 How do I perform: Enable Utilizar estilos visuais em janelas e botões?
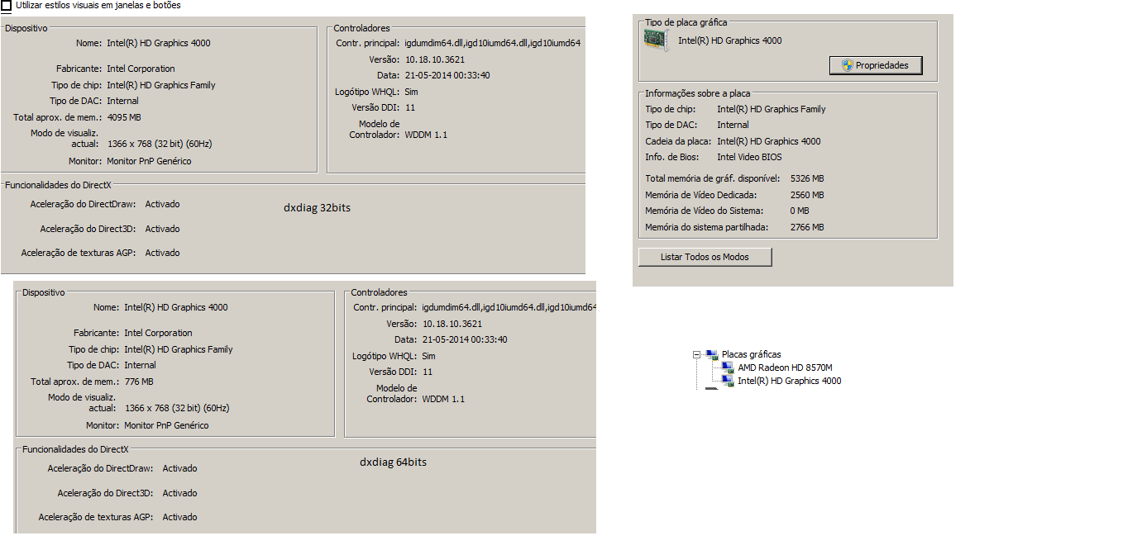click(8, 6)
